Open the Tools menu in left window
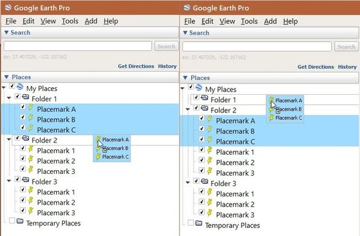The width and height of the screenshot is (360, 236). tap(70, 21)
